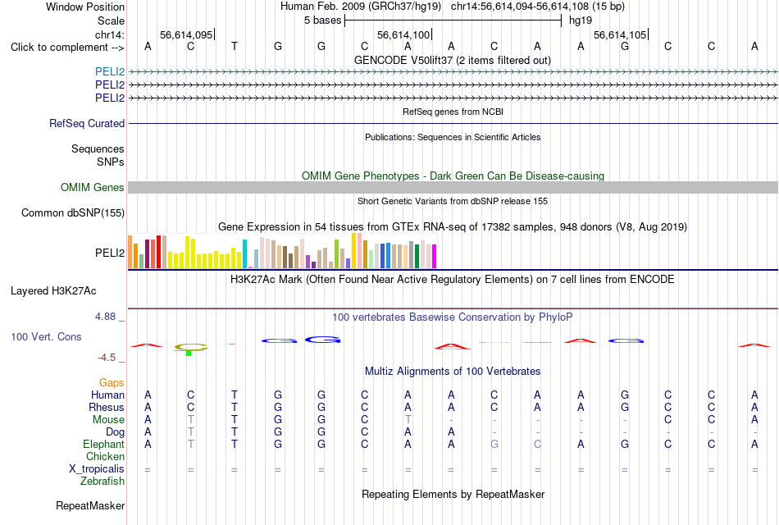
Task: Select the Rhesus species label
Action: pyautogui.click(x=107, y=407)
